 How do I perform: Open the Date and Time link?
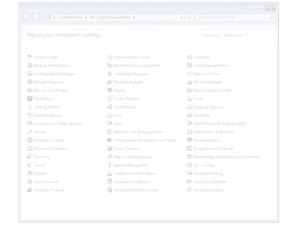(206, 74)
